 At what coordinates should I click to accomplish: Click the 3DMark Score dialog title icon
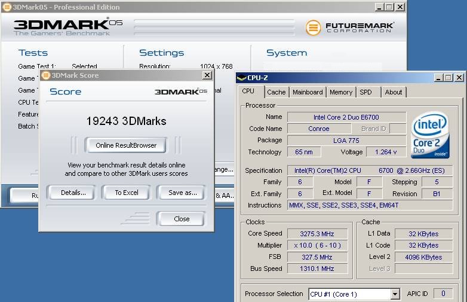[45, 75]
